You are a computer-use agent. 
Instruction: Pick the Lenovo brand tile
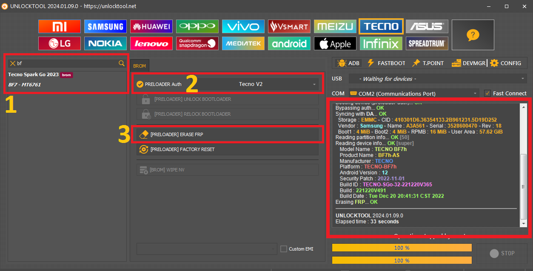pyautogui.click(x=151, y=43)
